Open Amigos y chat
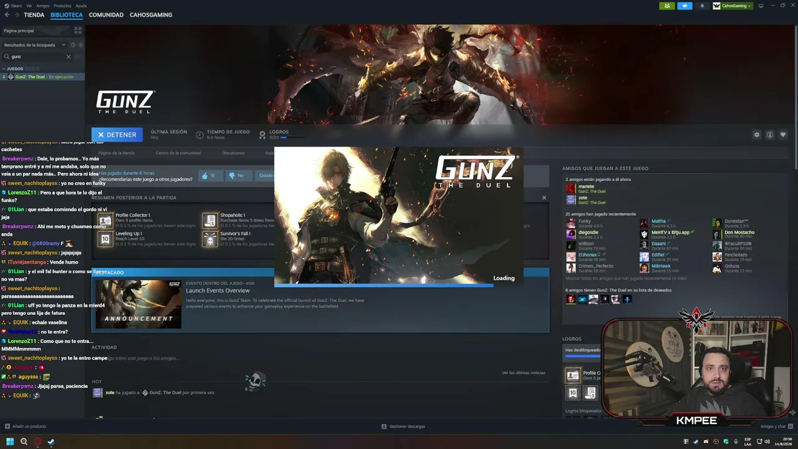Viewport: 798px width, 449px height. tap(776, 427)
